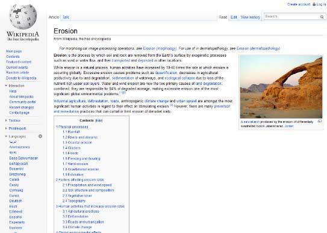327x233 pixels.
Task: Jump to Rivers and streams section
Action: [x=80, y=137]
